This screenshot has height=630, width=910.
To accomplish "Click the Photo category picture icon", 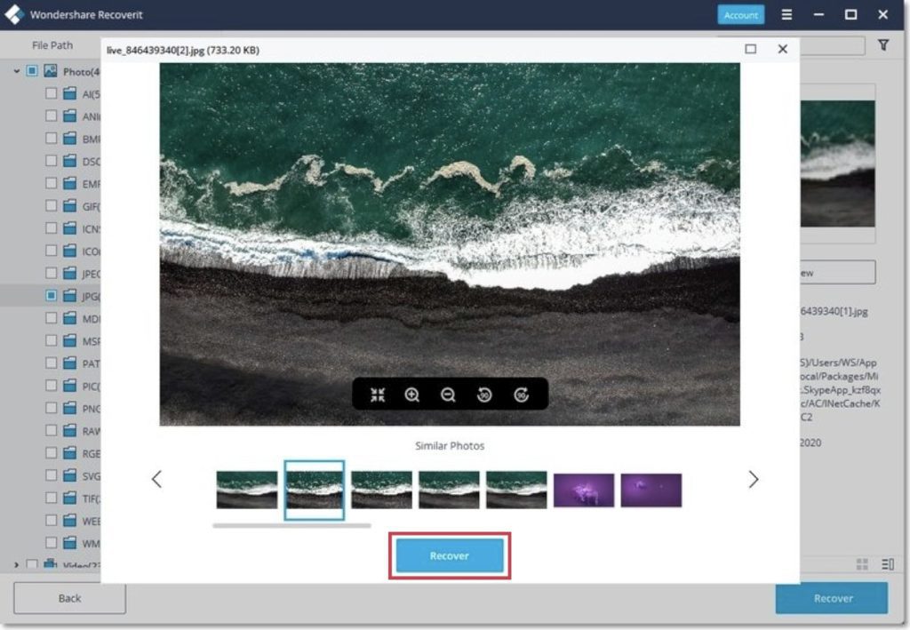I will coord(51,71).
